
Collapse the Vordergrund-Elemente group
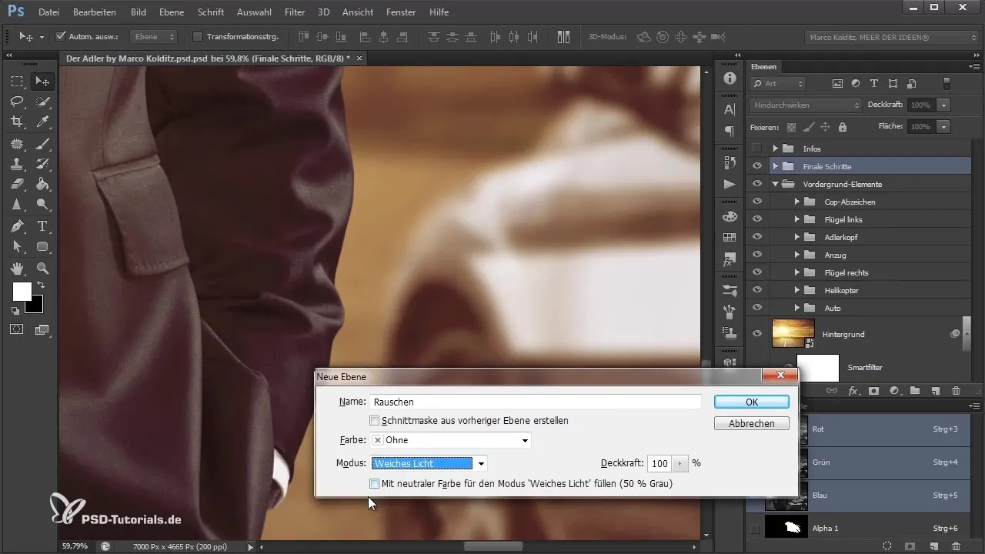[x=776, y=184]
